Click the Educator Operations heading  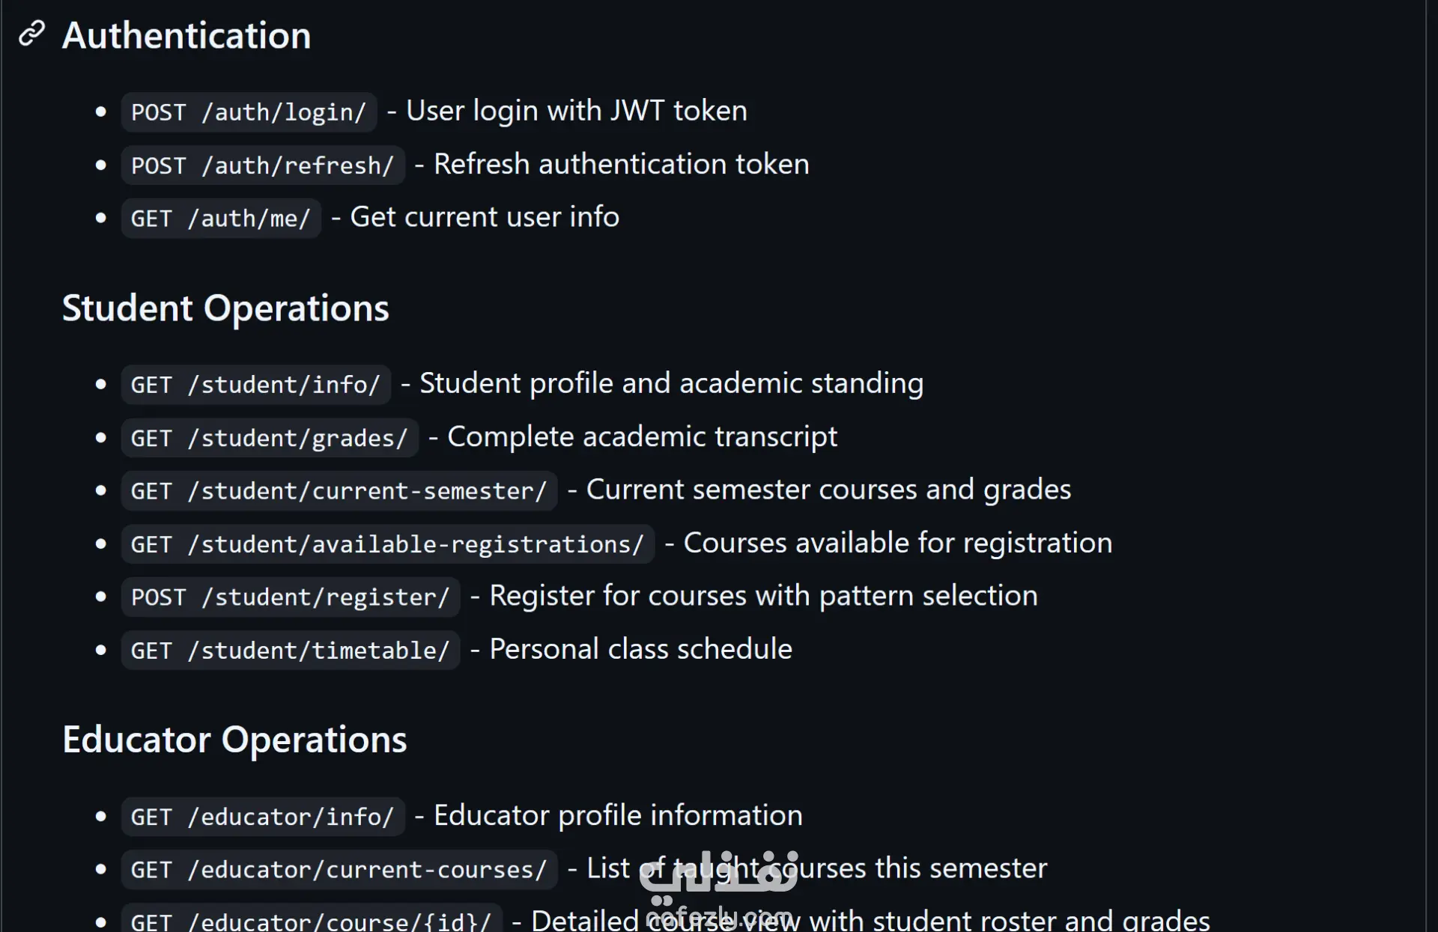tap(234, 740)
